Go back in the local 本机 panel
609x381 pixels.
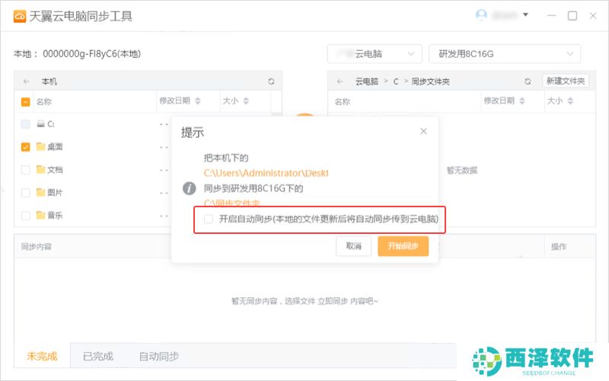27,82
